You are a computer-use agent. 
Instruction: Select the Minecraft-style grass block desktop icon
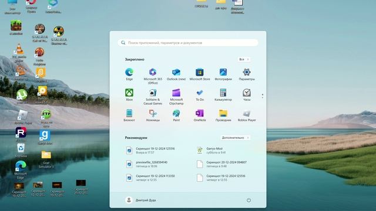16,28
